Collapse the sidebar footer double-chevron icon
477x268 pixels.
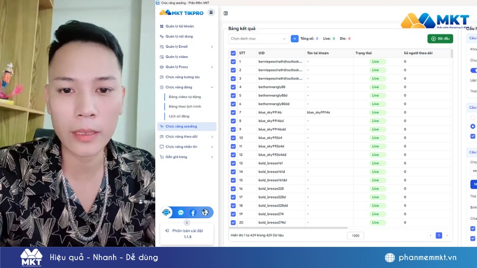[187, 223]
